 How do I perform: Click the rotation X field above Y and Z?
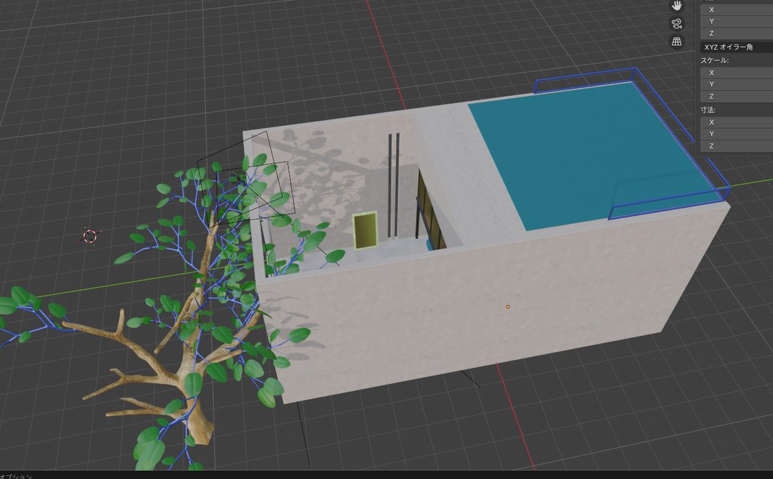(x=736, y=9)
